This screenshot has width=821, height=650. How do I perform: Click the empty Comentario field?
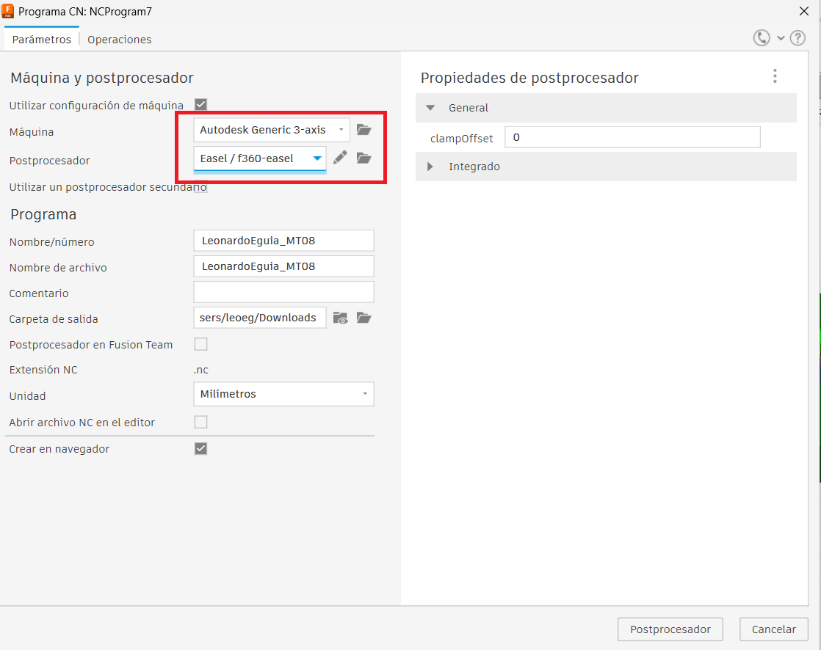point(283,292)
